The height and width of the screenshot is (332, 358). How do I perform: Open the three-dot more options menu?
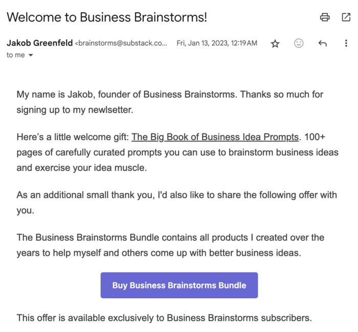[346, 43]
